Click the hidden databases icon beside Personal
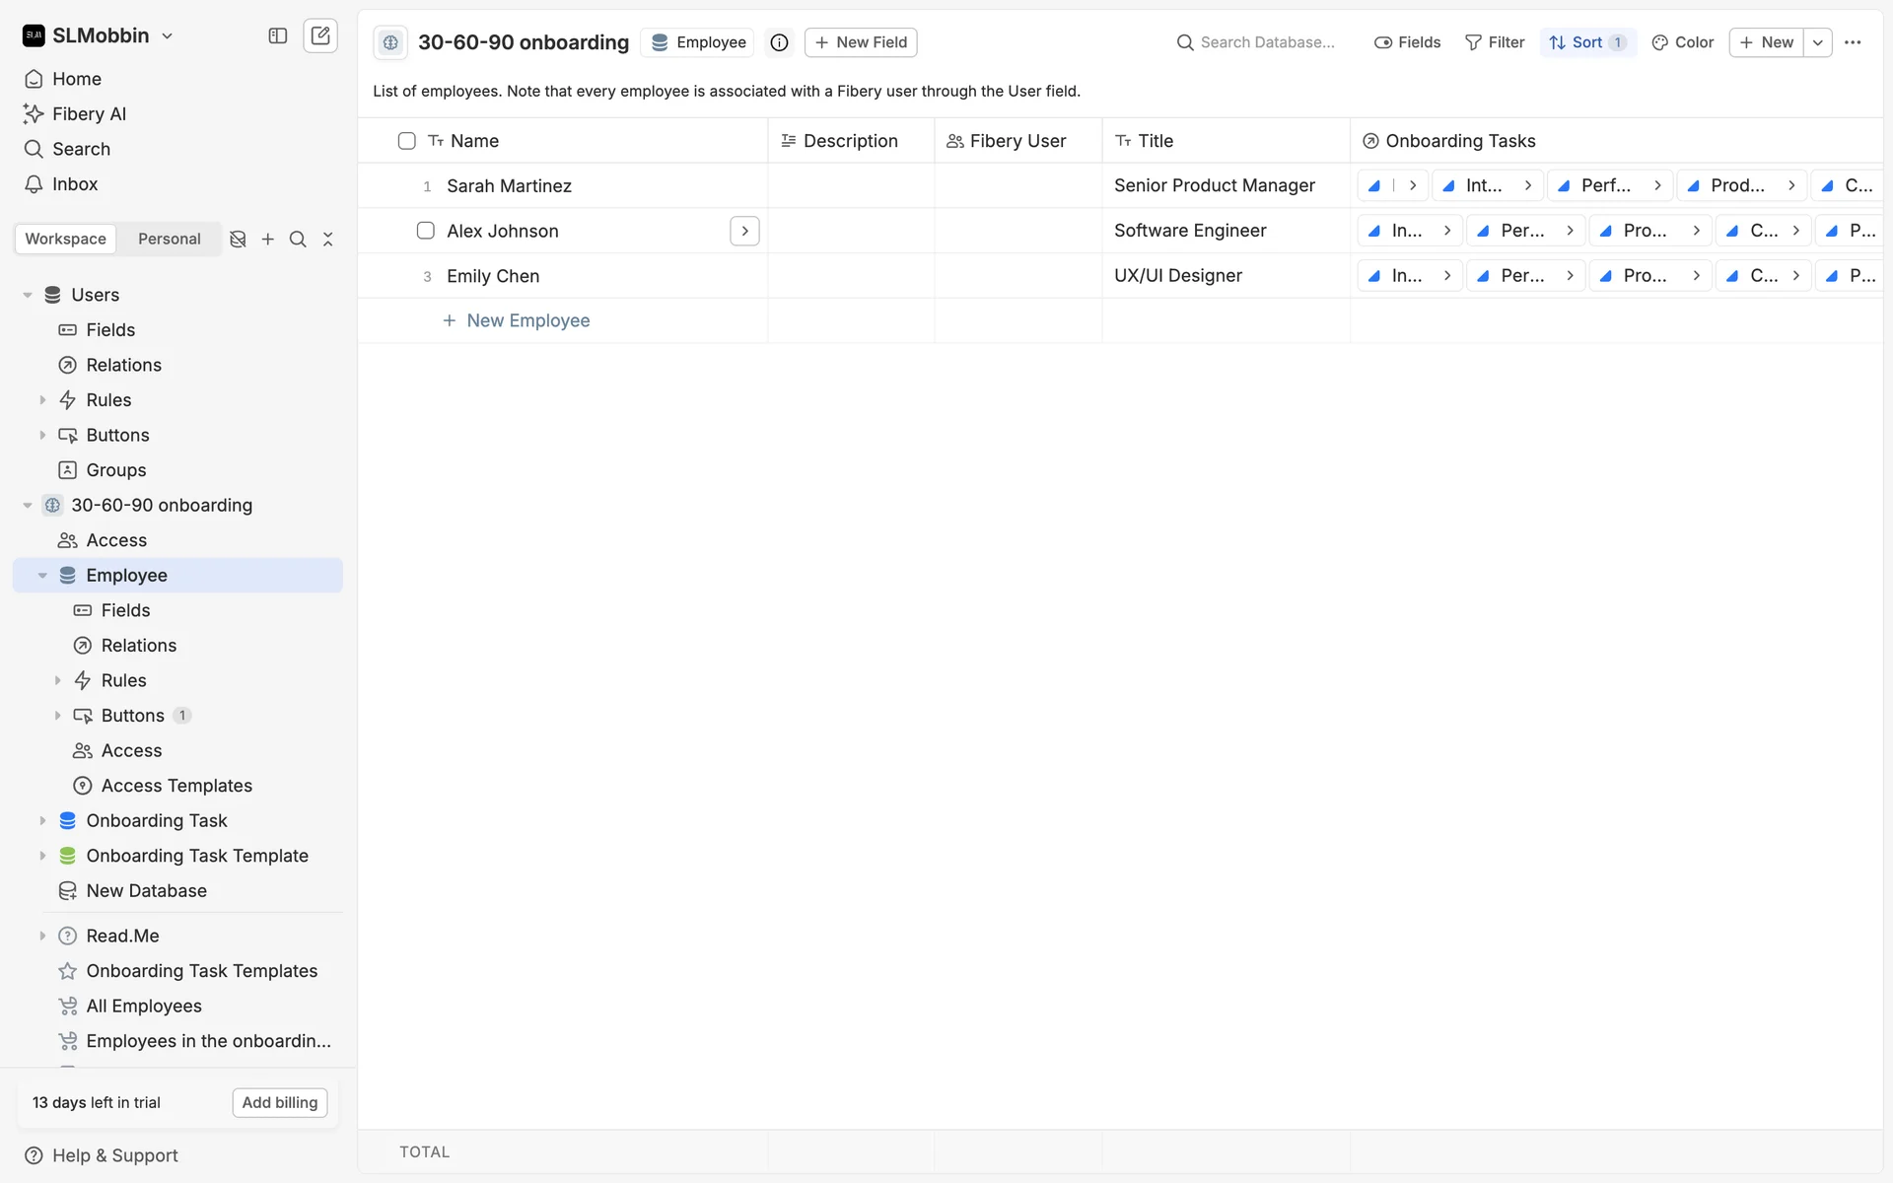The height and width of the screenshot is (1183, 1893). (x=238, y=240)
